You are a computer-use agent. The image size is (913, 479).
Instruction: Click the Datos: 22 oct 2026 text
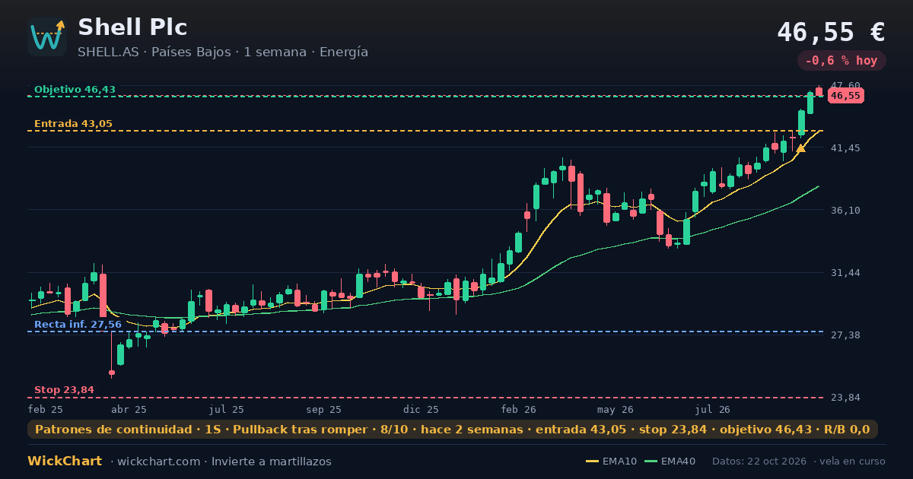(x=759, y=462)
